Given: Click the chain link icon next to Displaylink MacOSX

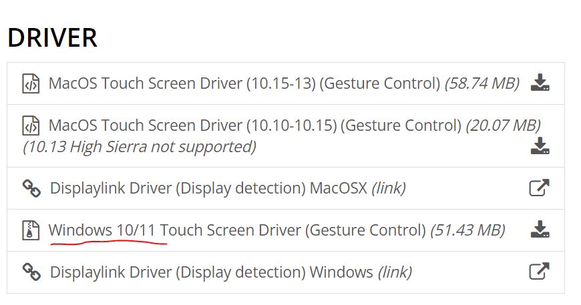Looking at the screenshot, I should (31, 188).
